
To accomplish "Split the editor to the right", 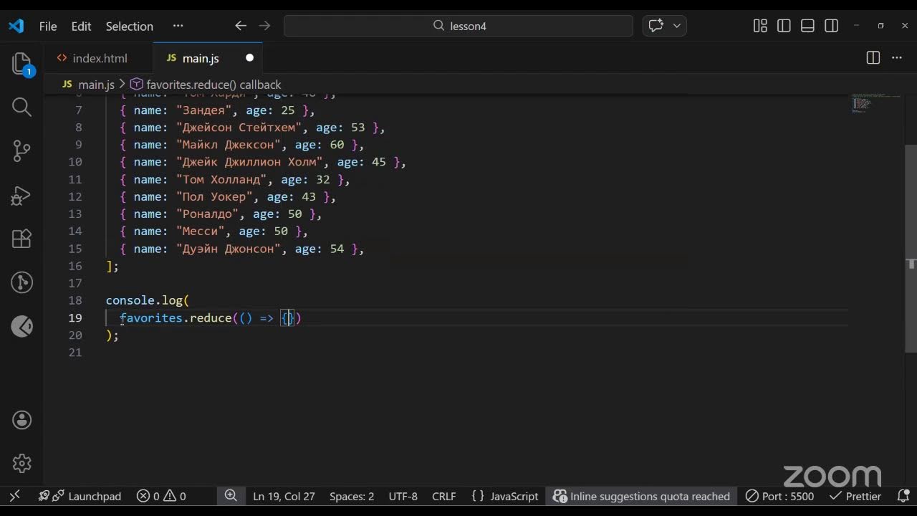I will tap(873, 58).
